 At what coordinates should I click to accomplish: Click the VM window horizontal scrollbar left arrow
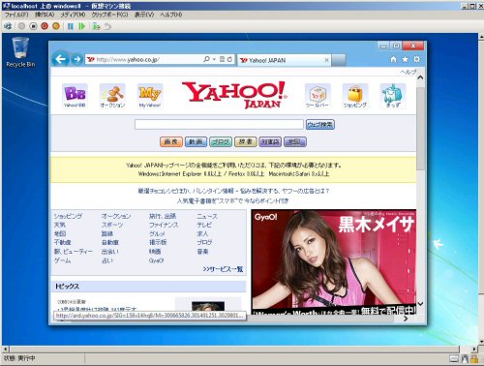pos(5,350)
